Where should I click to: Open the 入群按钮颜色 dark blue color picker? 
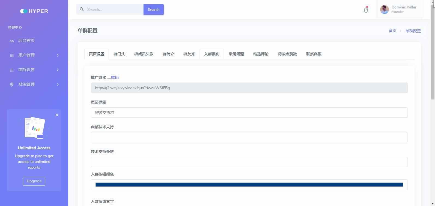pyautogui.click(x=249, y=185)
